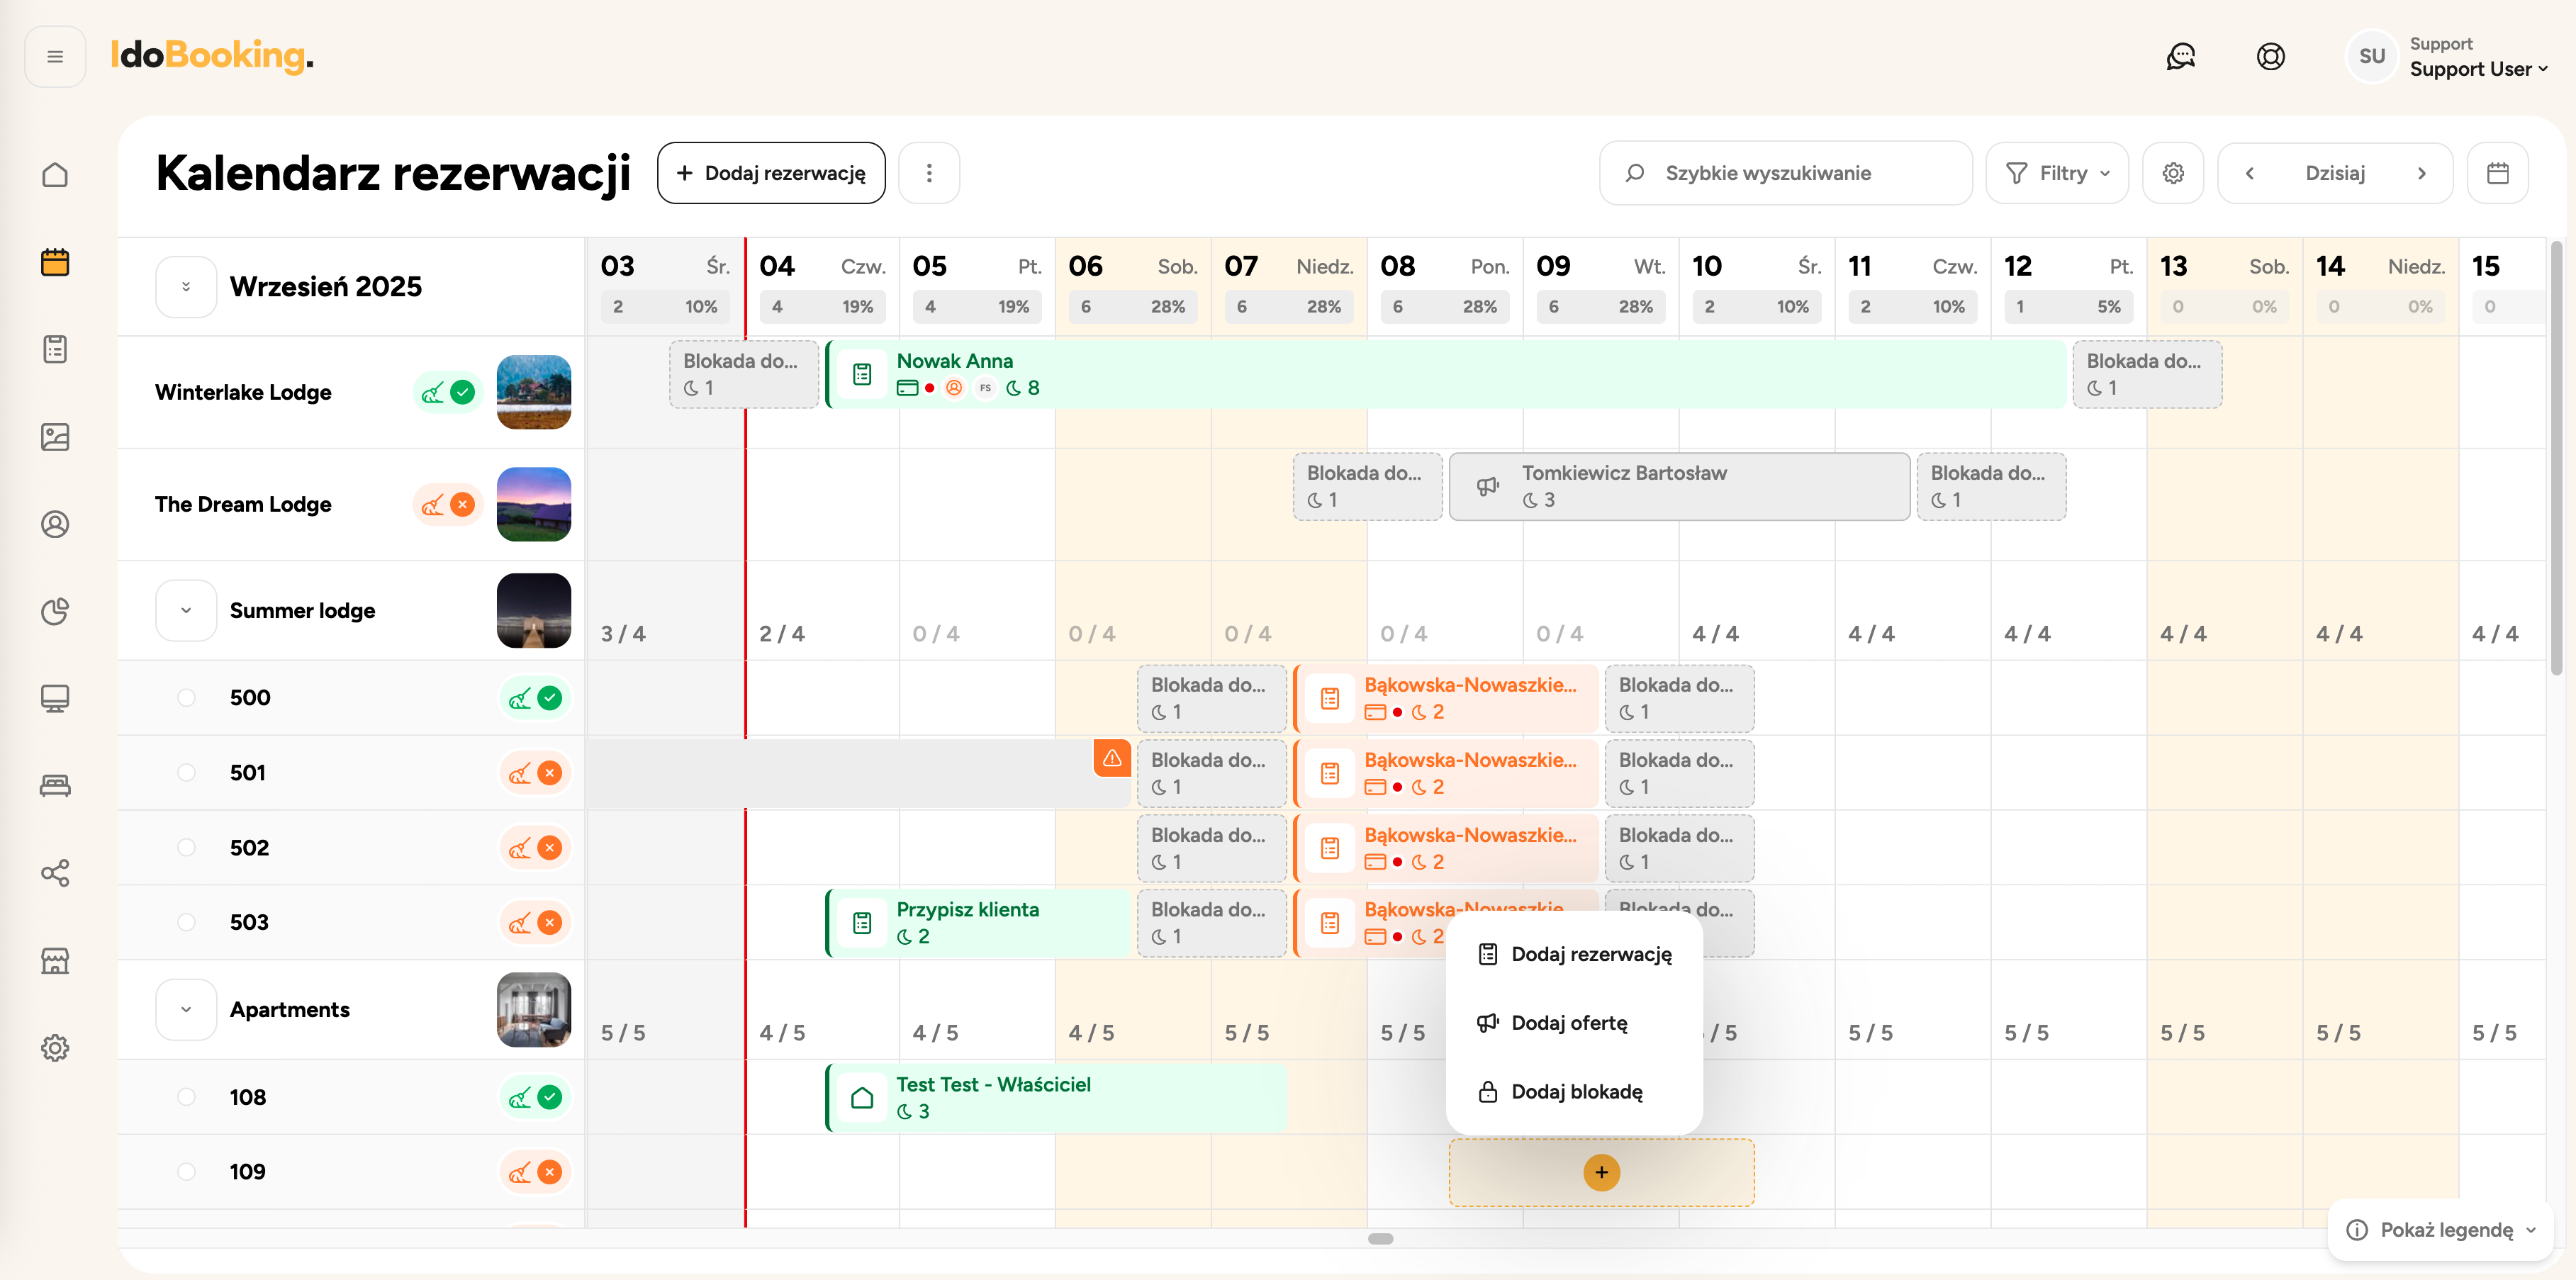2576x1280 pixels.
Task: Open date picker calendar icon
Action: point(2497,173)
